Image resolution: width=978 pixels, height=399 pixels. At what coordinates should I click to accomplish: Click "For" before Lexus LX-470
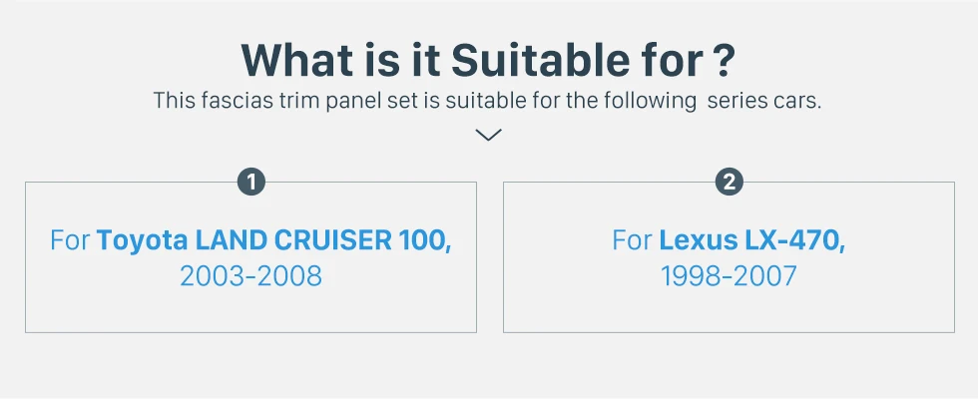pyautogui.click(x=633, y=240)
